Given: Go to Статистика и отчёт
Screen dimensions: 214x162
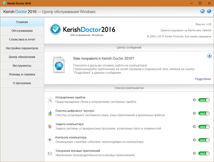Looking at the screenshot, I should (x=22, y=39).
